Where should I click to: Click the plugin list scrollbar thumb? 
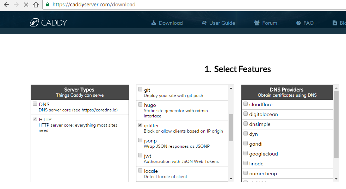[231, 127]
